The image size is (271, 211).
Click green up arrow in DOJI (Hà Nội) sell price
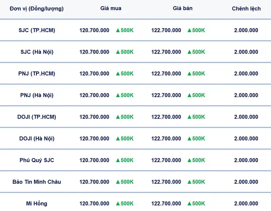tap(190, 138)
